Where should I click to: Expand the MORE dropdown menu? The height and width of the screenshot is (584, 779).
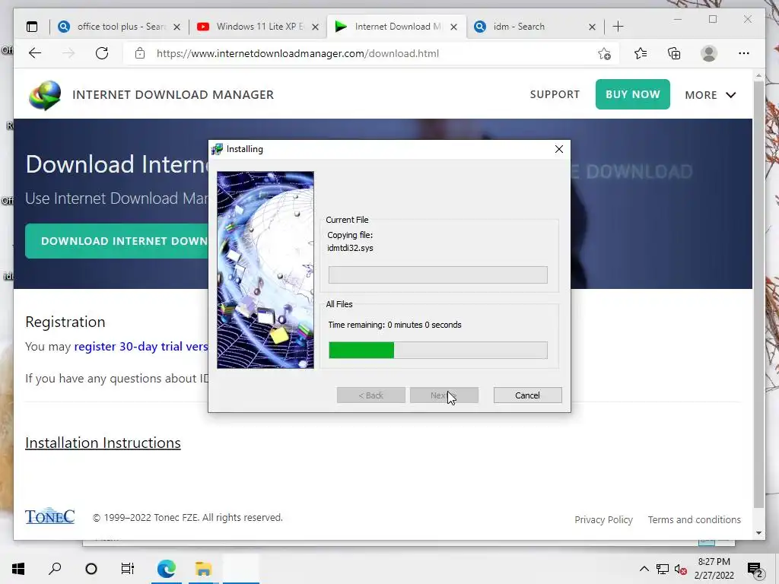click(x=710, y=95)
